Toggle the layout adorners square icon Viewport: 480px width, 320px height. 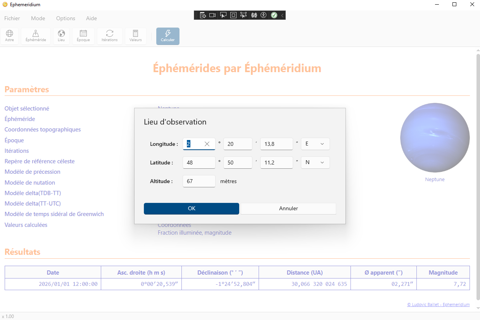233,15
